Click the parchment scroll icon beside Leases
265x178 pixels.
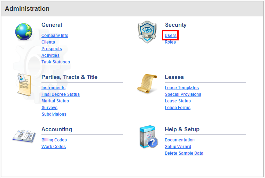(147, 84)
